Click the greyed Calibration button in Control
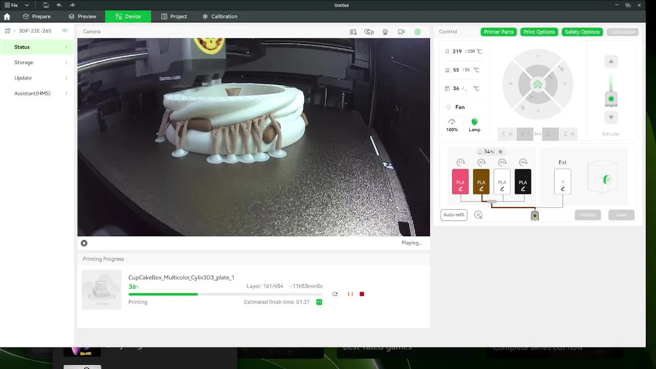 point(623,32)
